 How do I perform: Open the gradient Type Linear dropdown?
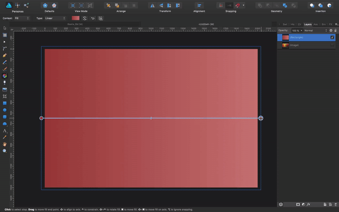56,18
